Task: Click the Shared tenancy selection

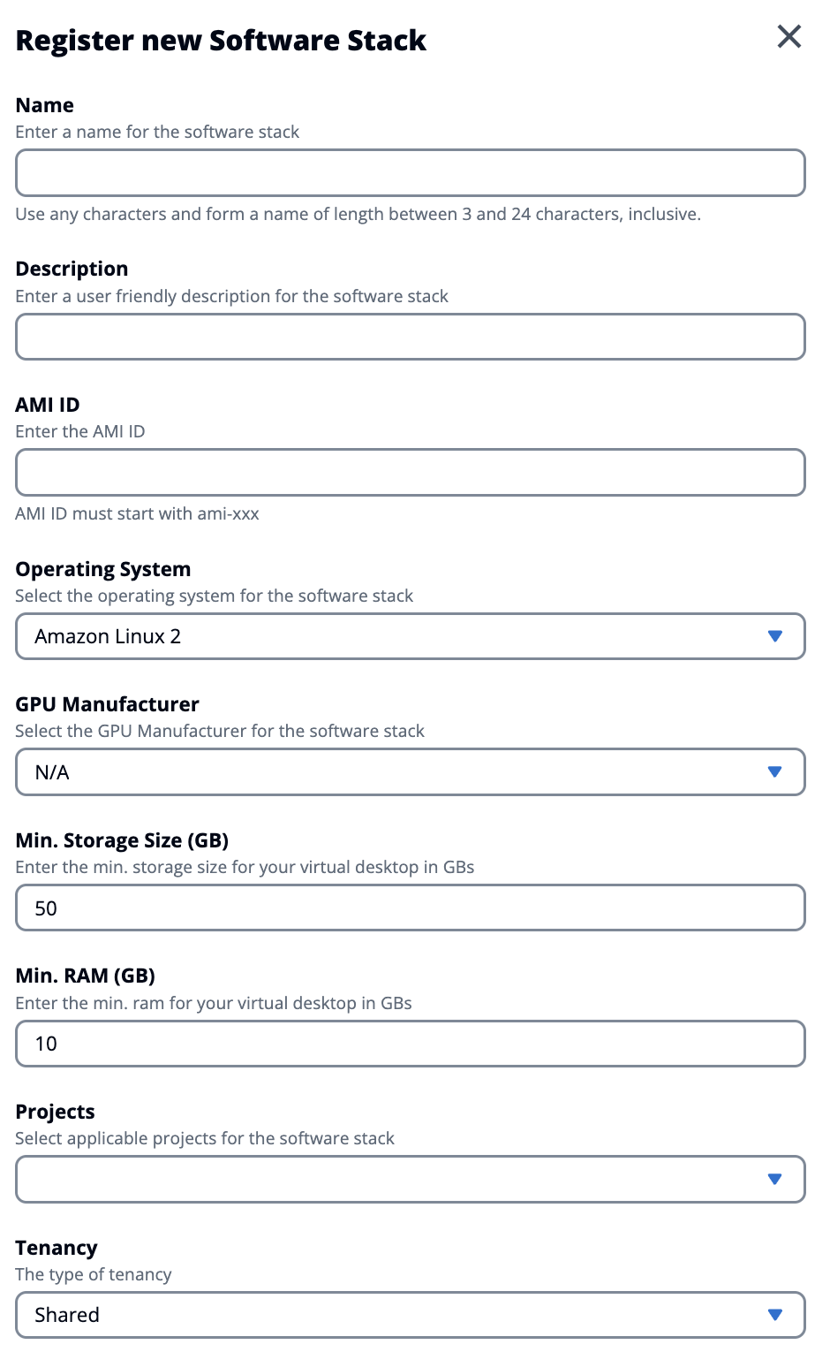Action: click(x=67, y=1315)
